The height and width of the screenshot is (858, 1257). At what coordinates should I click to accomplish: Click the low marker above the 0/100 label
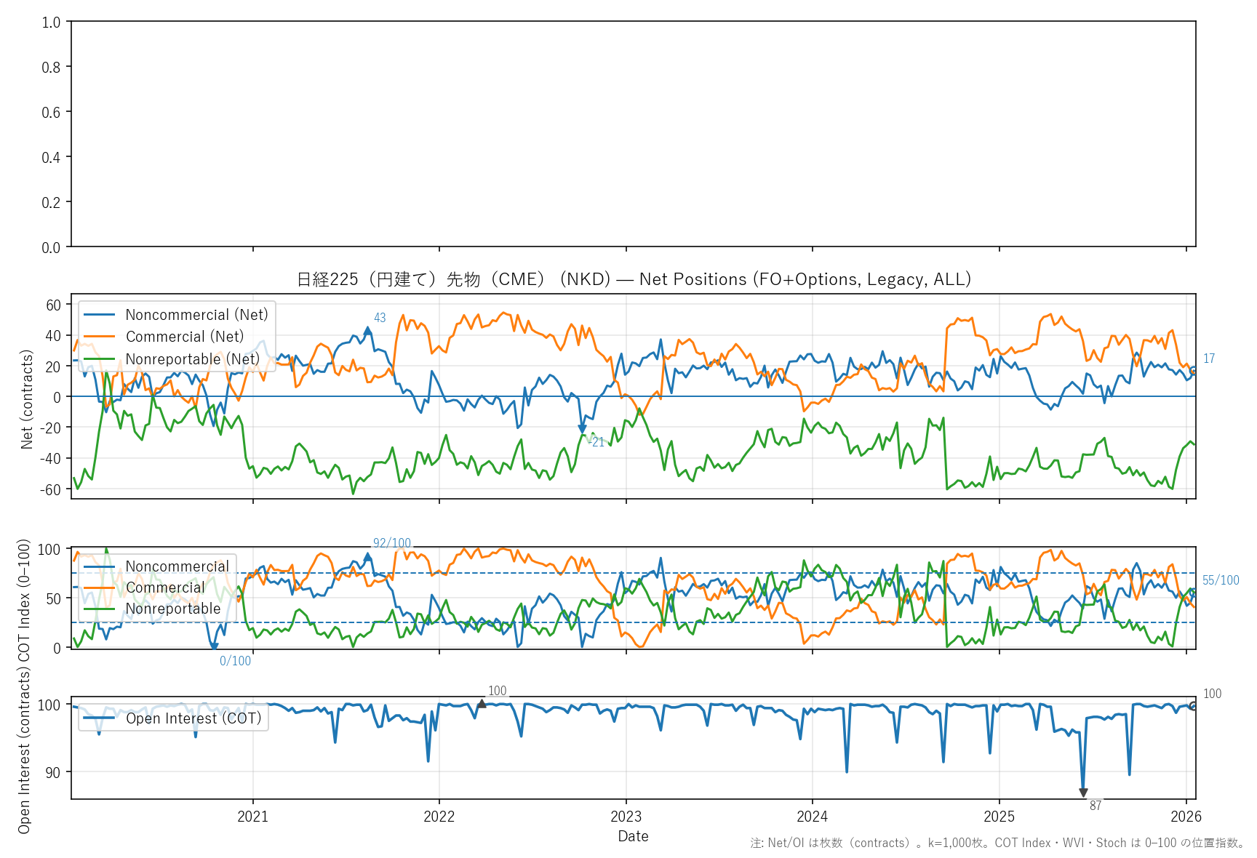click(x=214, y=646)
